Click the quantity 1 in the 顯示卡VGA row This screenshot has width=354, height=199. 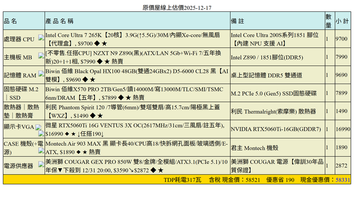327,129
